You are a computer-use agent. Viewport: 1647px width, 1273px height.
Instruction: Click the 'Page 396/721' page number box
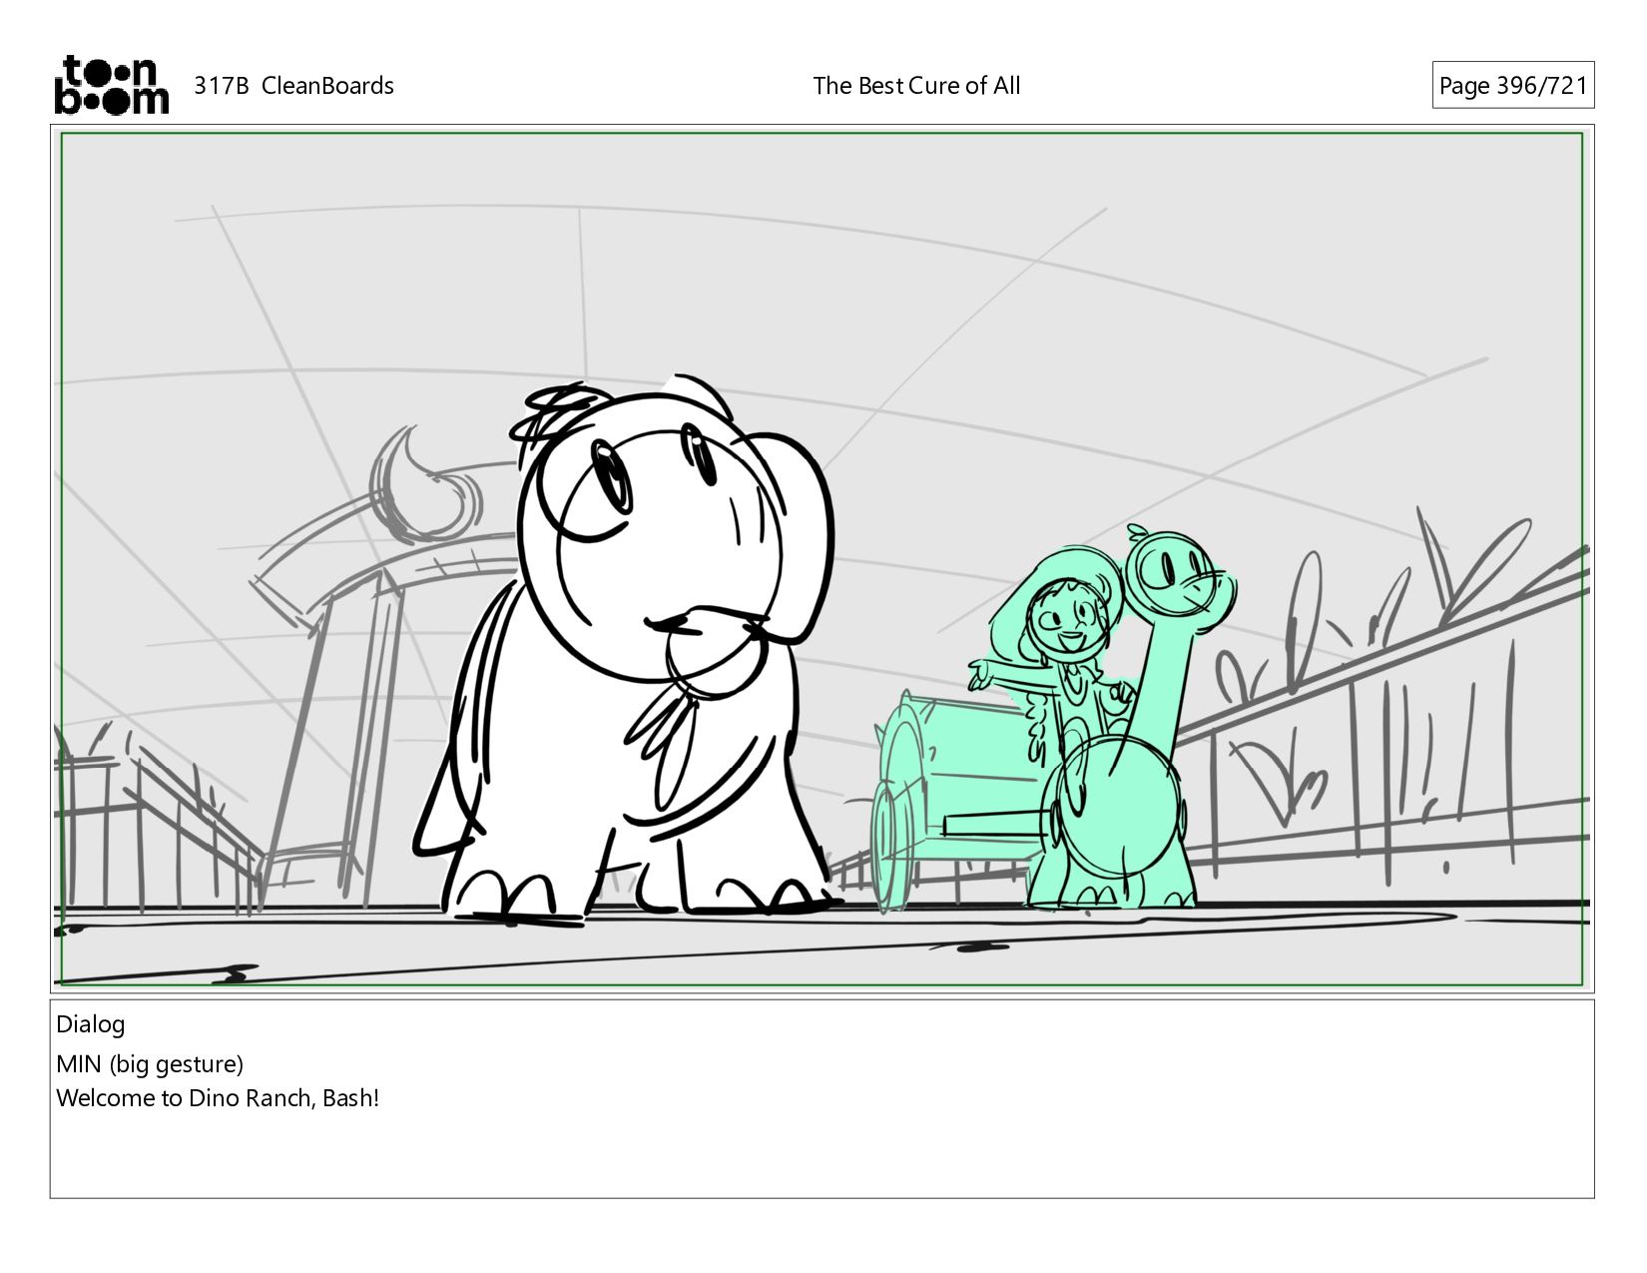coord(1512,86)
